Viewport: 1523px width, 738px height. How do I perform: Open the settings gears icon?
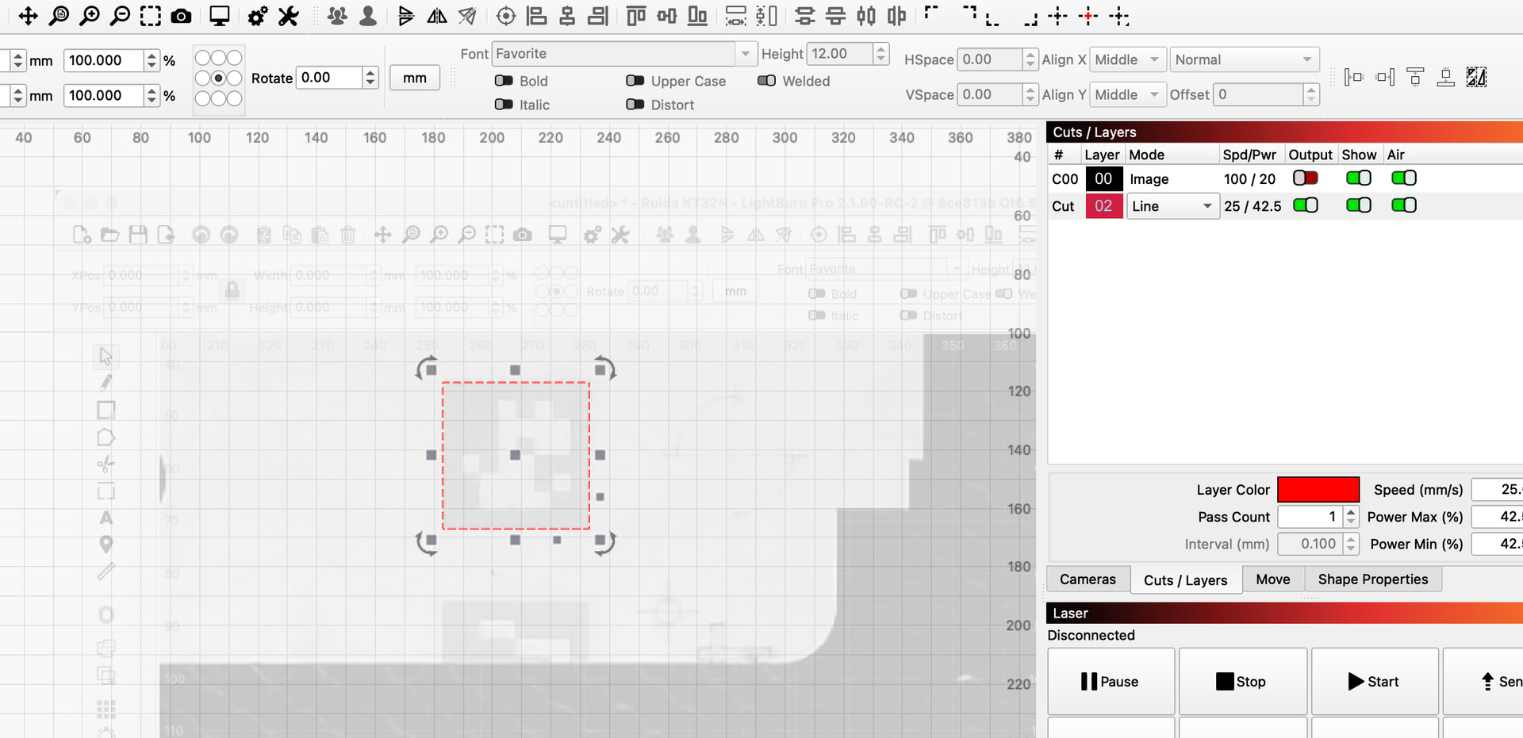coord(257,16)
